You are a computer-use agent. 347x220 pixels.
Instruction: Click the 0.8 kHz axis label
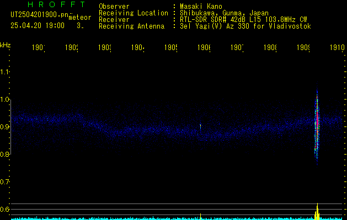[4, 154]
